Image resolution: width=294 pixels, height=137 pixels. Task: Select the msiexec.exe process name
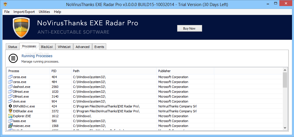[x=22, y=126]
